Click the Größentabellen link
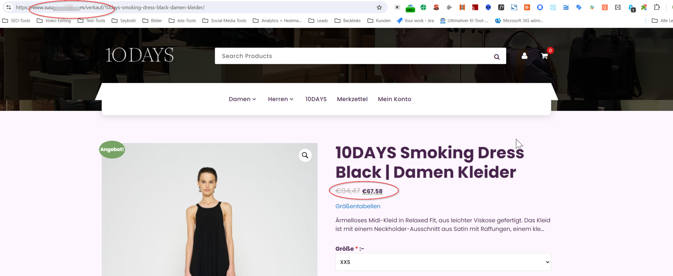 coord(358,206)
